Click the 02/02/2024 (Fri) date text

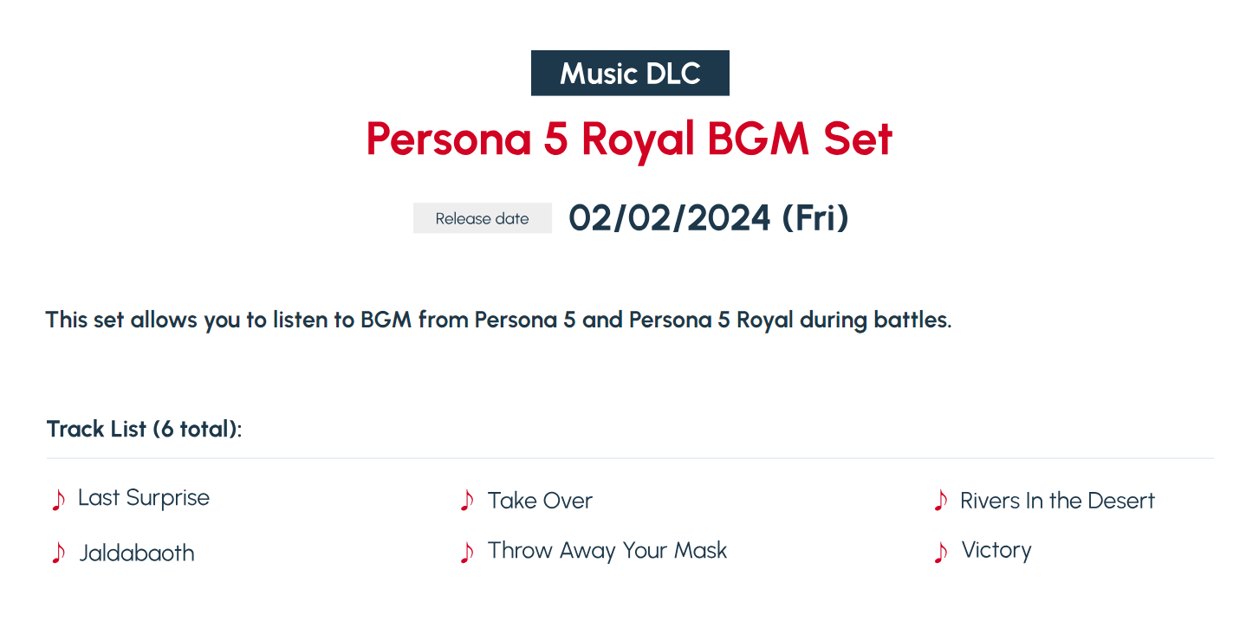pyautogui.click(x=709, y=218)
